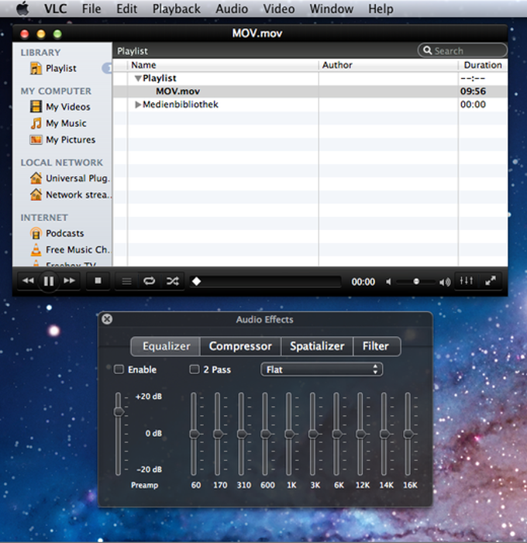Enter fullscreen mode

click(490, 280)
